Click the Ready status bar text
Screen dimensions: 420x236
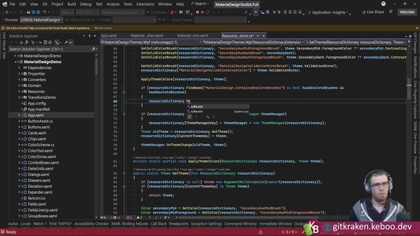tap(11, 232)
